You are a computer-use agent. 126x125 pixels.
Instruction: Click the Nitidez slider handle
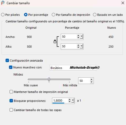[49, 79]
